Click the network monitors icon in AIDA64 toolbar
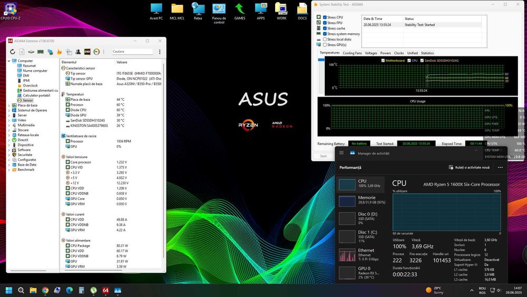The image size is (527, 297). click(x=50, y=52)
